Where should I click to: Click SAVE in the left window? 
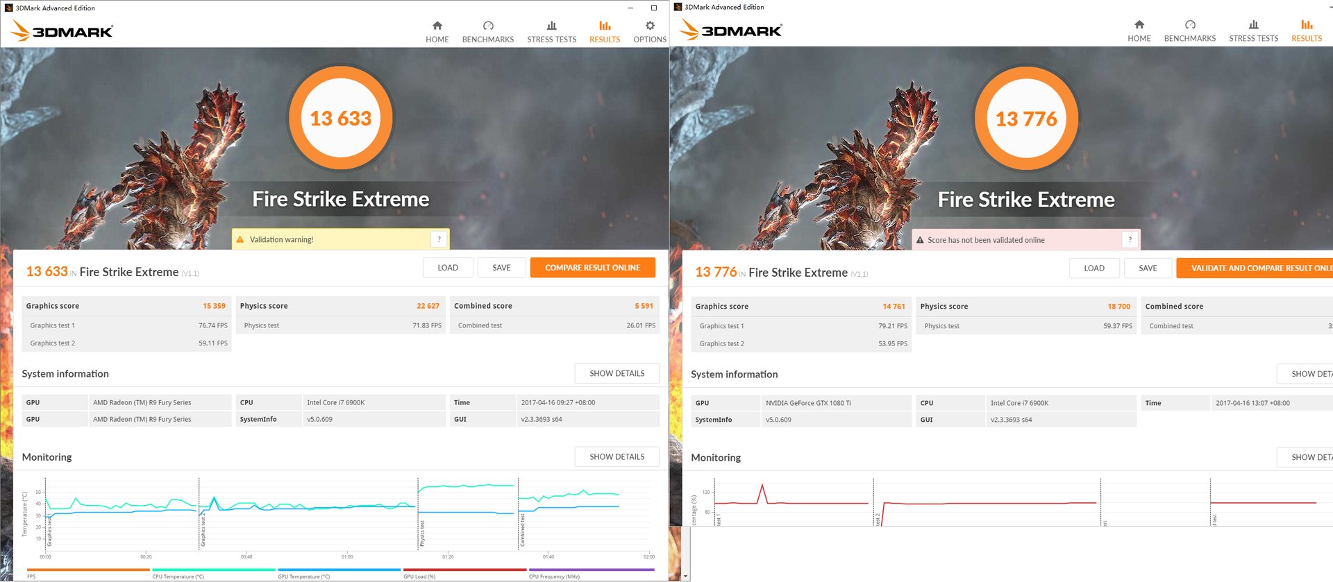[501, 268]
